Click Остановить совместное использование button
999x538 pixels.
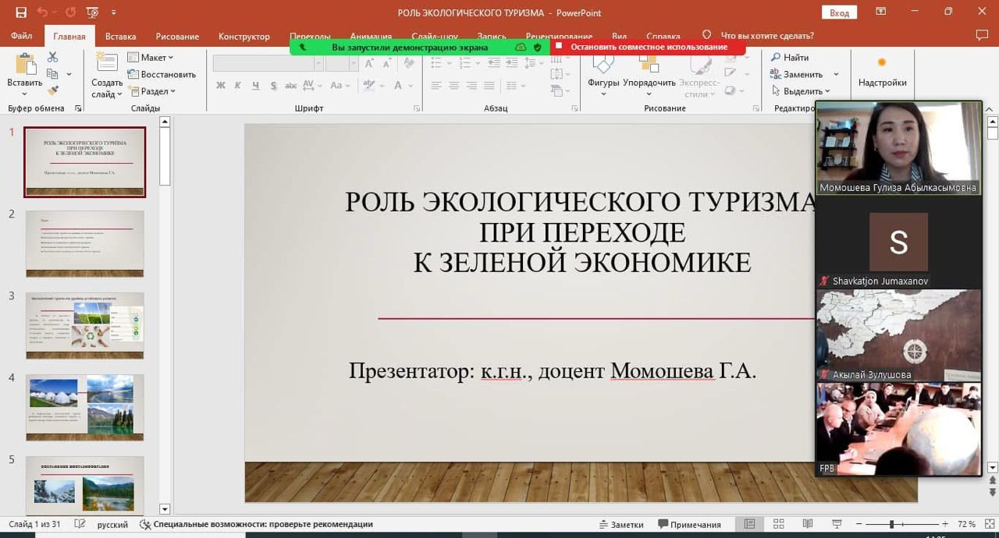point(648,47)
